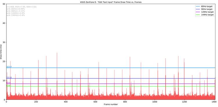Click the stats line with 95th=7.95
This screenshot has width=218, height=107.
pyautogui.click(x=22, y=7)
